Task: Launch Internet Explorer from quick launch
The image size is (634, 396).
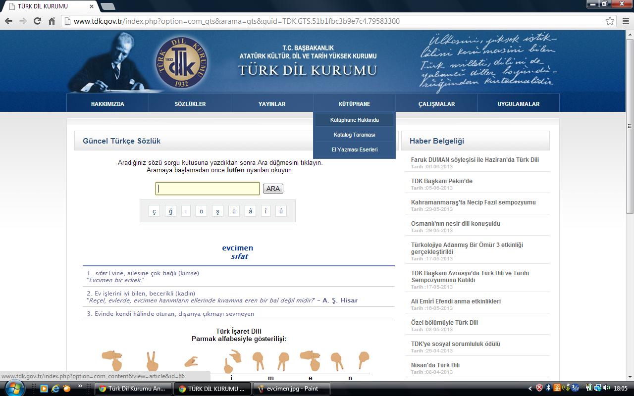Action: coord(55,389)
